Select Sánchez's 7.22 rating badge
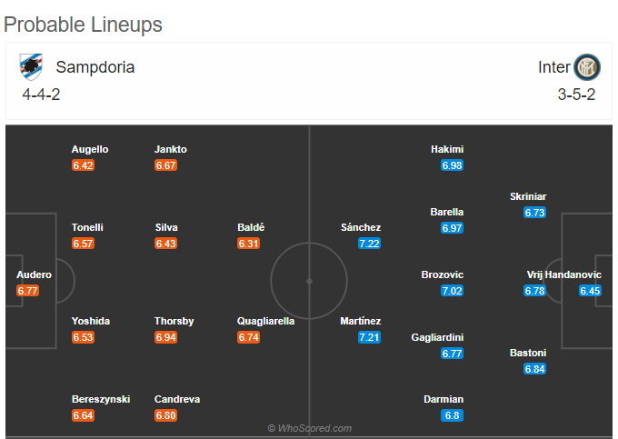618x439 pixels. click(x=369, y=244)
